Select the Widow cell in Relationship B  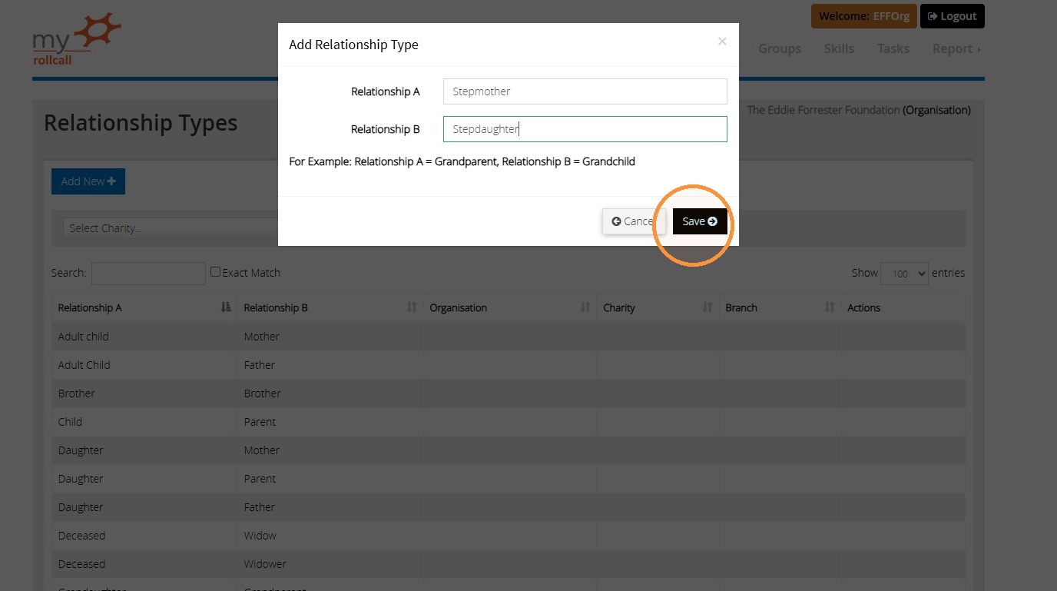coord(330,536)
